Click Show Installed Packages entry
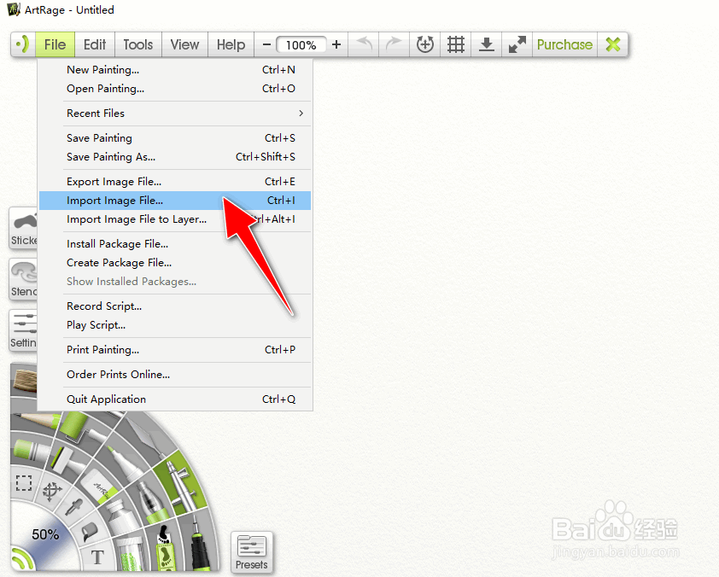 pyautogui.click(x=175, y=282)
